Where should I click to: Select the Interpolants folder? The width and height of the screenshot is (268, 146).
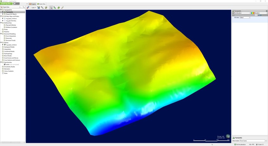coord(7,49)
